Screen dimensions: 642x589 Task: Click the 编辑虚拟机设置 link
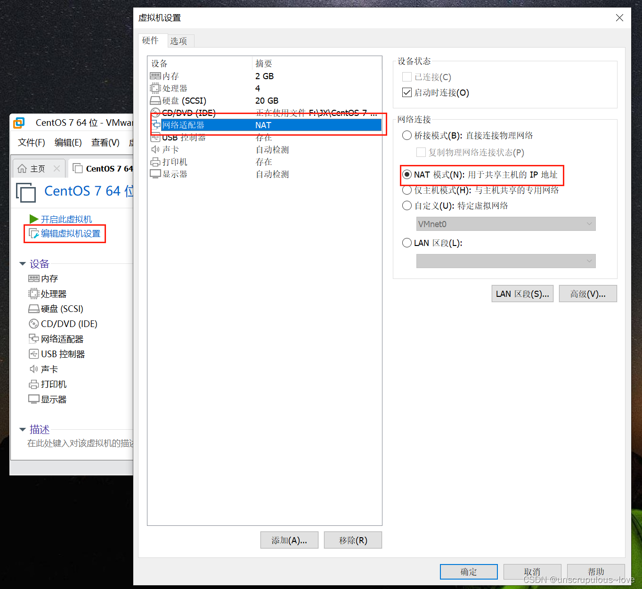tap(71, 234)
